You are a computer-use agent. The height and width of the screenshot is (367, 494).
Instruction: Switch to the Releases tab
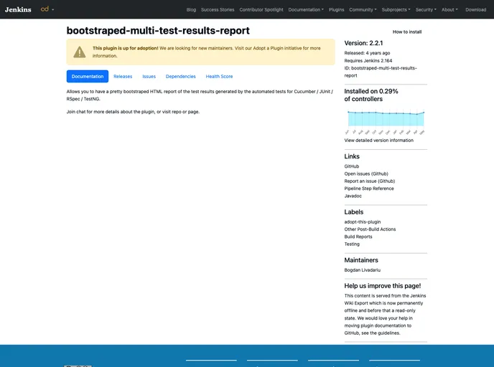[123, 77]
